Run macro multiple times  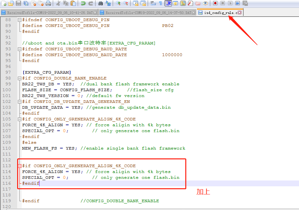pos(237,3)
